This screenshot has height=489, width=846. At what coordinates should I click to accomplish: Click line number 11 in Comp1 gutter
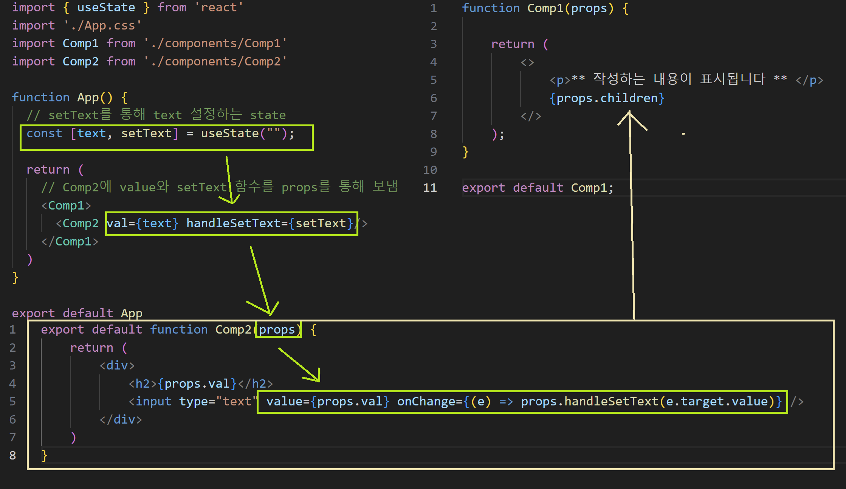click(x=430, y=188)
